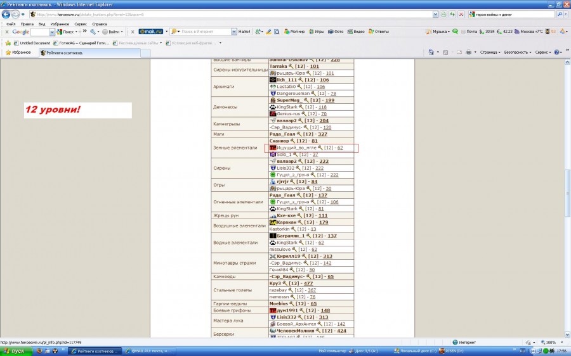Open Ответы in the Mail.ru toolbar
Viewport: 571px width, 356px height.
378,32
